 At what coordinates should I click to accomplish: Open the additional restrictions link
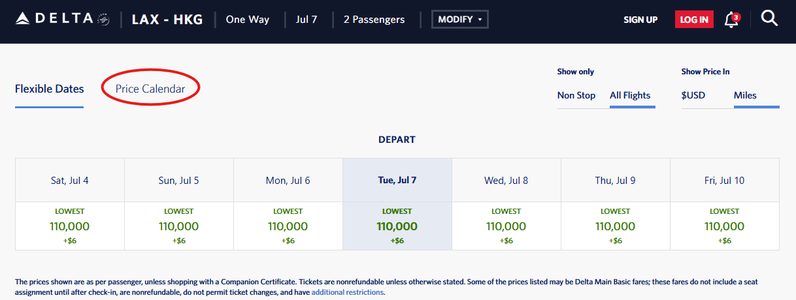347,292
